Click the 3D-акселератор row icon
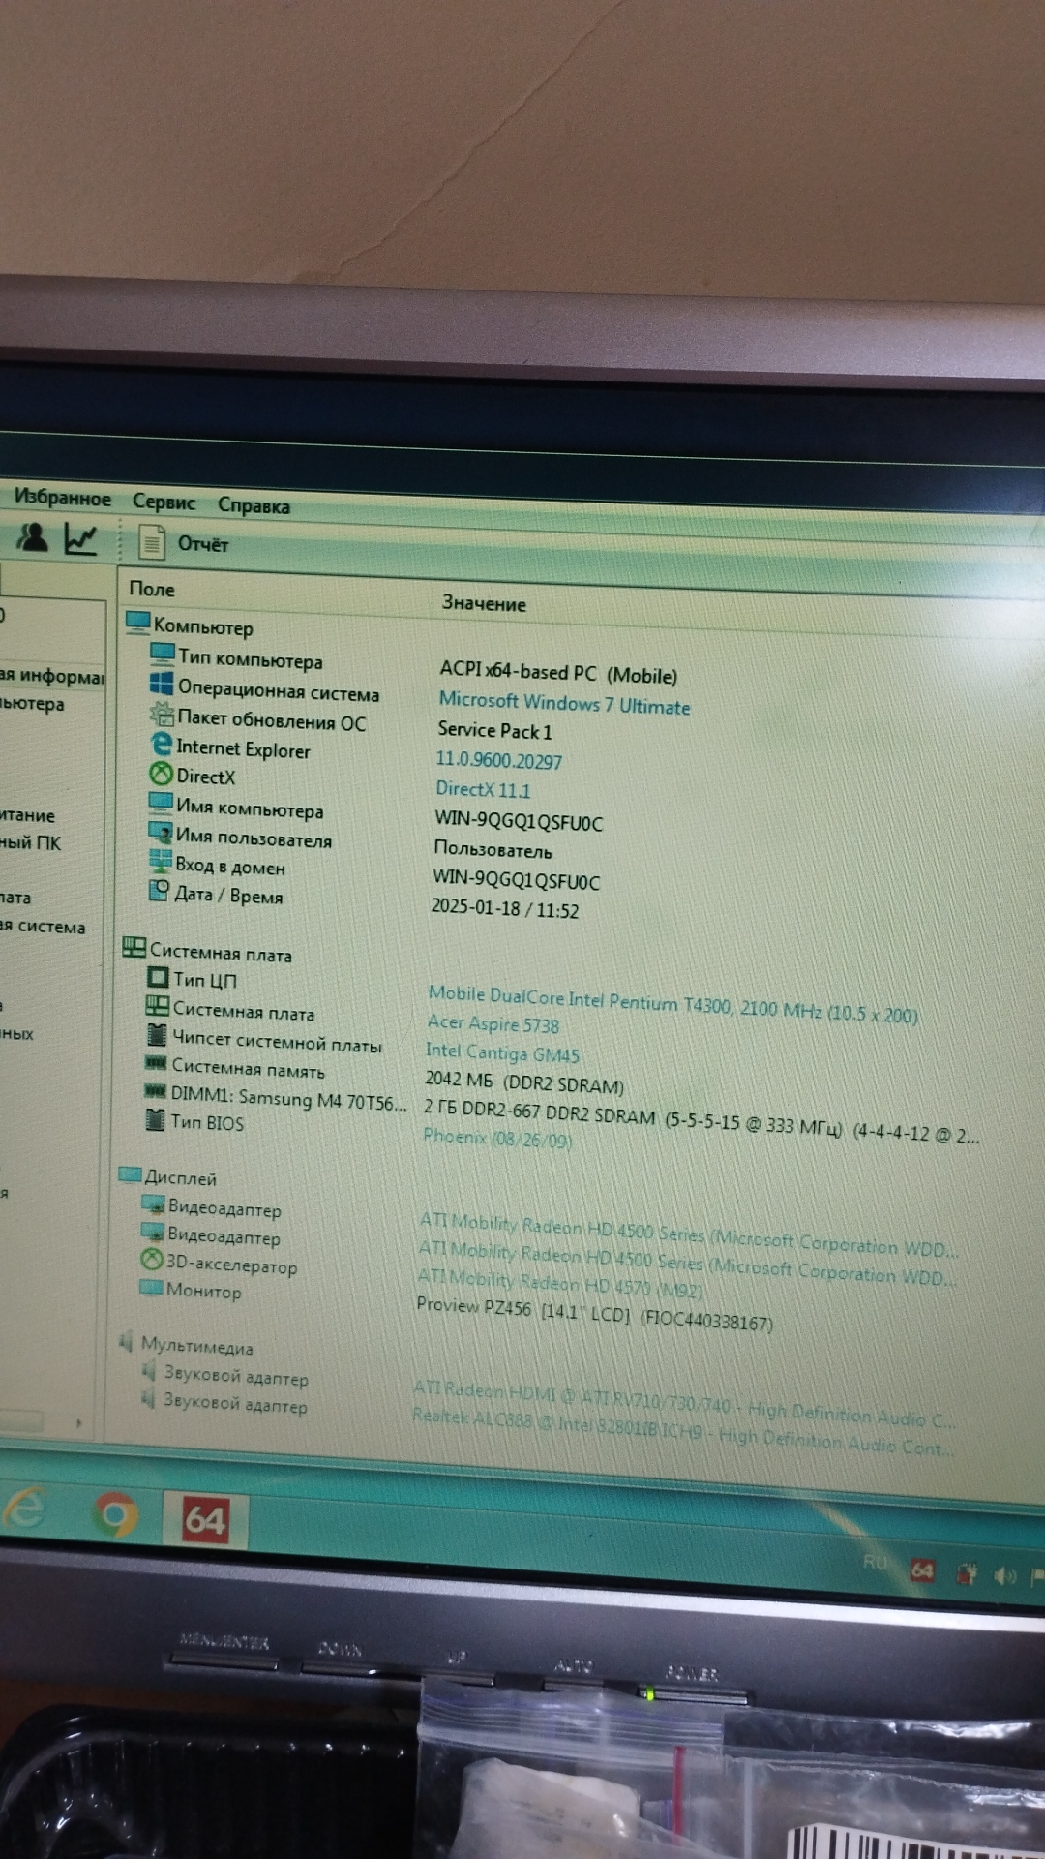1045x1859 pixels. [151, 1259]
